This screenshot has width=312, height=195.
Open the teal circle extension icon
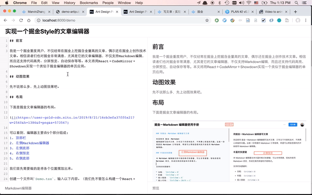click(279, 20)
